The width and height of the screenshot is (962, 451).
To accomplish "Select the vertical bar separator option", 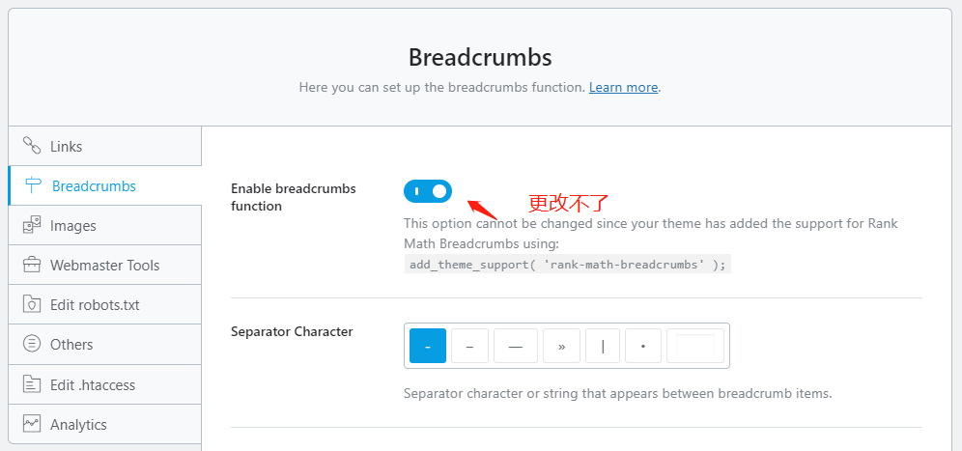I will [603, 346].
